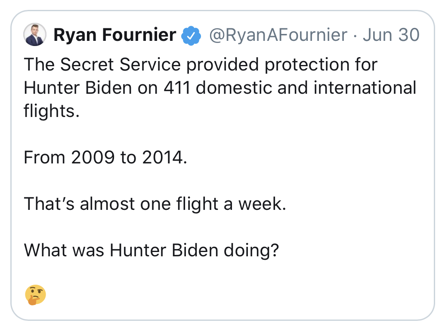This screenshot has height=329, width=442.
Task: Open Ryan Fournier's profile picture
Action: (35, 35)
